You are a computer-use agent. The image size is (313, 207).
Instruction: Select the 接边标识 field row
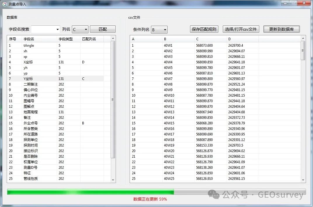[55, 151]
